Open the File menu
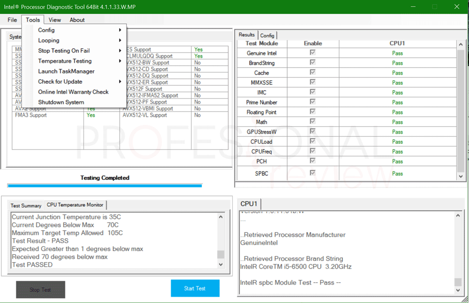This screenshot has width=469, height=303. (12, 20)
